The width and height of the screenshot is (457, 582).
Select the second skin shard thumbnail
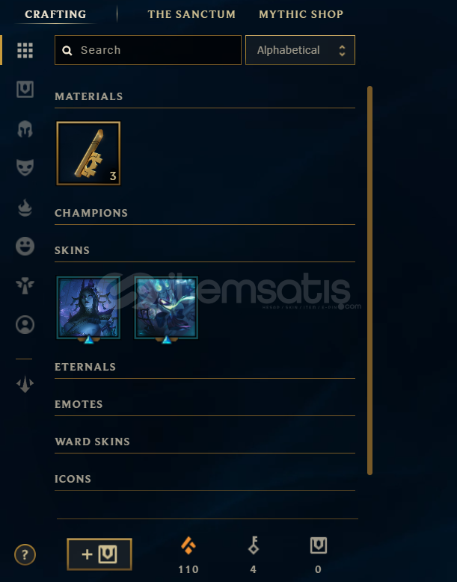(x=166, y=307)
